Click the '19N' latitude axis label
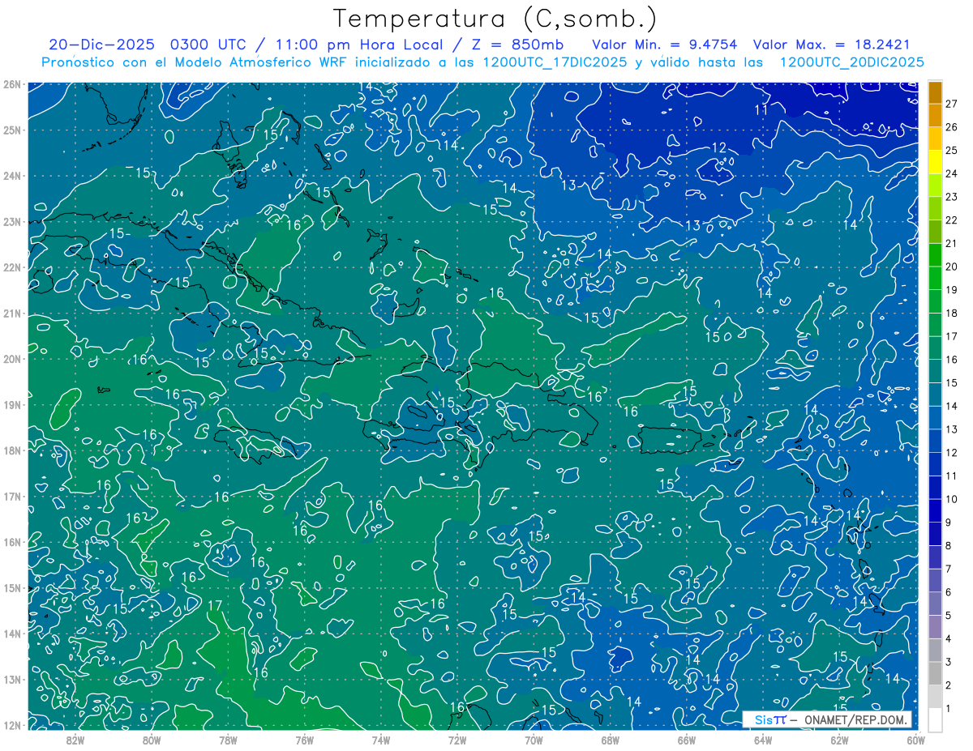 pyautogui.click(x=12, y=404)
